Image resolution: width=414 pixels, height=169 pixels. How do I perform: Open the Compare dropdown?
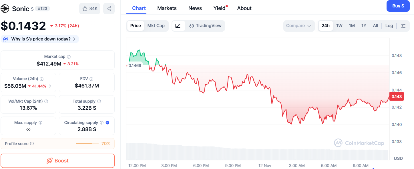coord(299,26)
